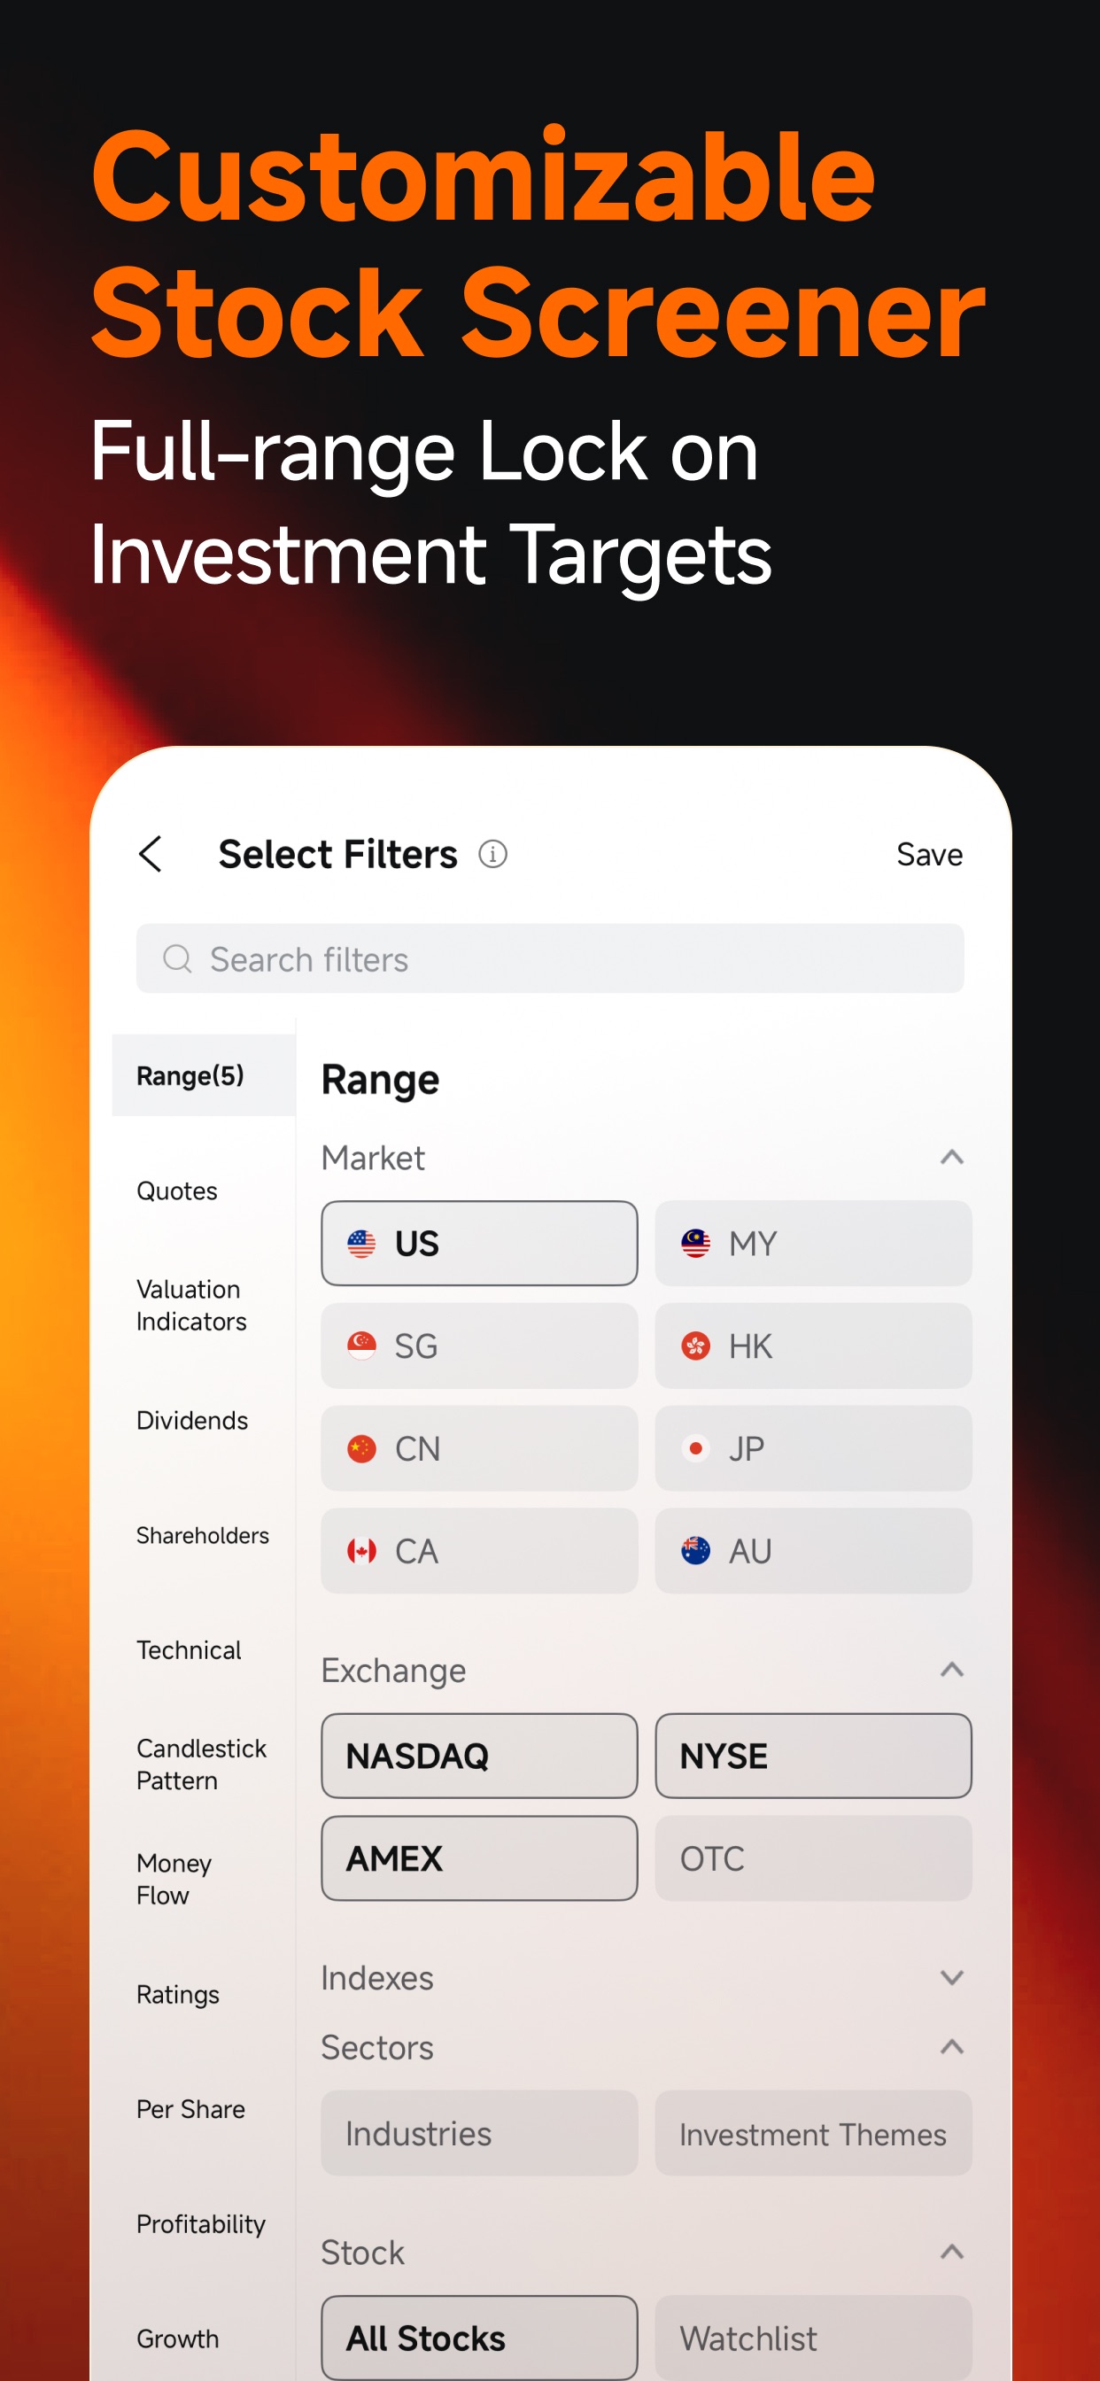This screenshot has height=2381, width=1100.
Task: Open info icon next to Select Filters
Action: 492,854
